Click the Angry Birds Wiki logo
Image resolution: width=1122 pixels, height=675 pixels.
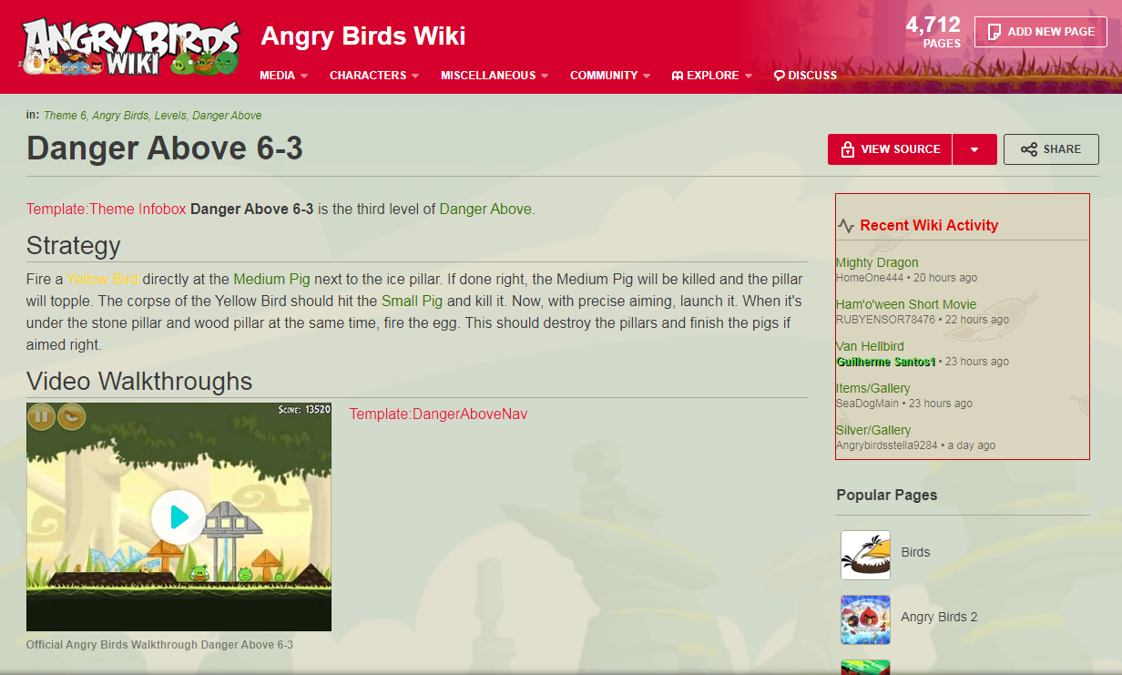coord(131,46)
